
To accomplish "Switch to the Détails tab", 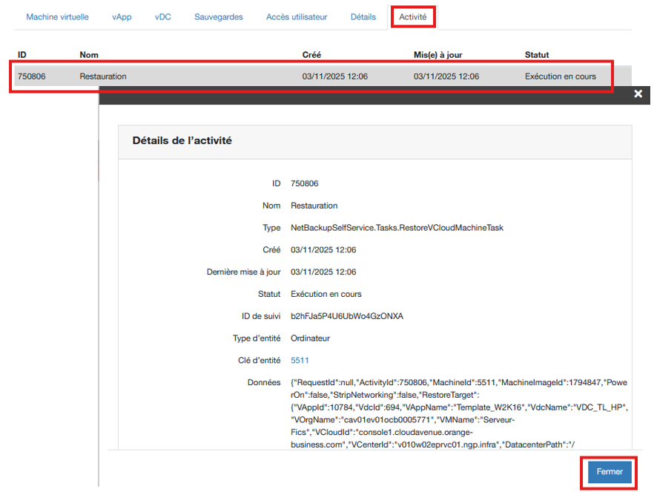I will [363, 17].
